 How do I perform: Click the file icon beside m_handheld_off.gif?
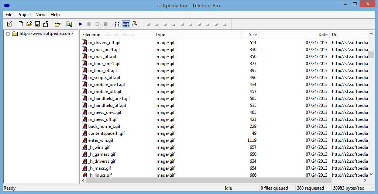coord(84,105)
